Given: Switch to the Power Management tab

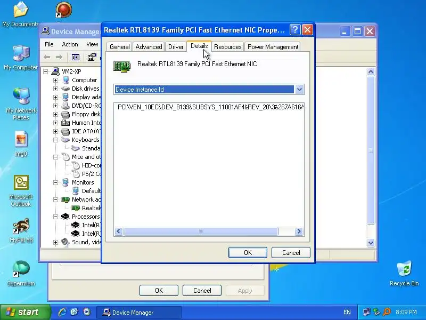Looking at the screenshot, I should tap(273, 47).
